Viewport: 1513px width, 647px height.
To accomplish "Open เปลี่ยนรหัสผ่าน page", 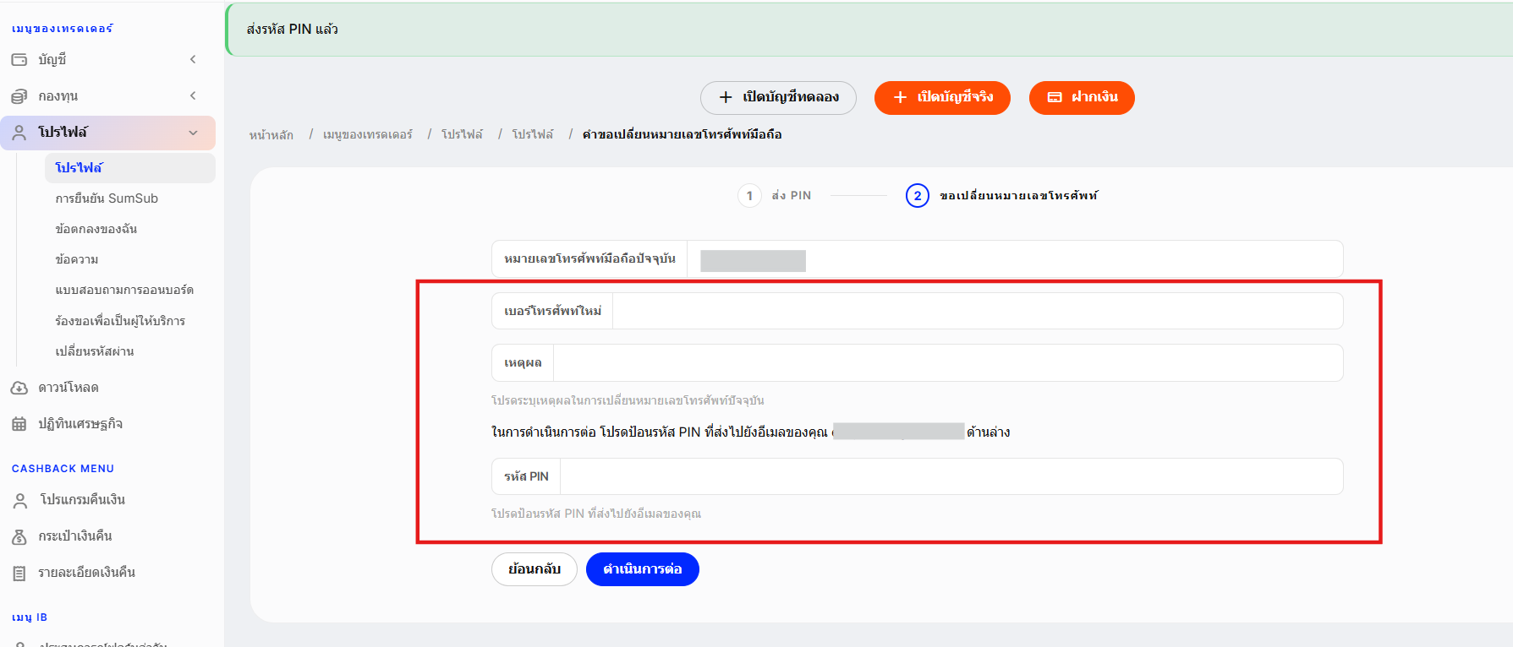I will (x=95, y=351).
